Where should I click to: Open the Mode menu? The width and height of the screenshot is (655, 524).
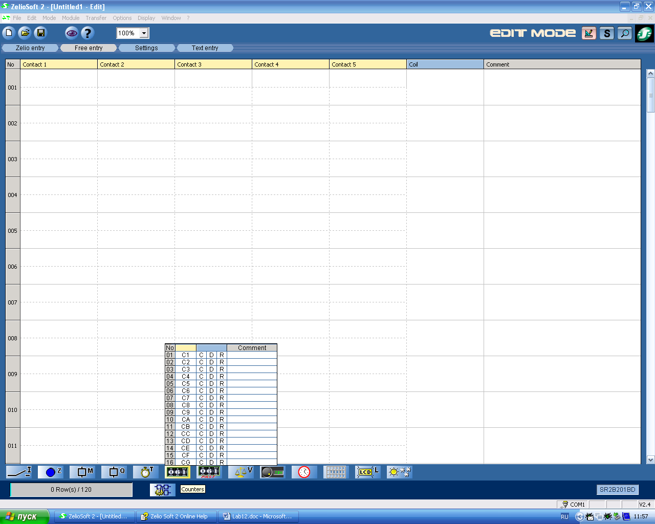point(49,18)
